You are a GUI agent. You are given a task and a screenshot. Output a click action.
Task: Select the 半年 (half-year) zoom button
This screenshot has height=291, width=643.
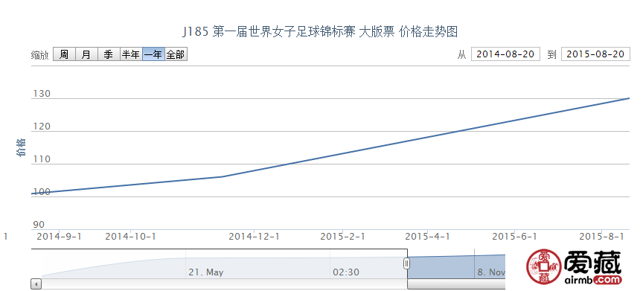[x=131, y=54]
